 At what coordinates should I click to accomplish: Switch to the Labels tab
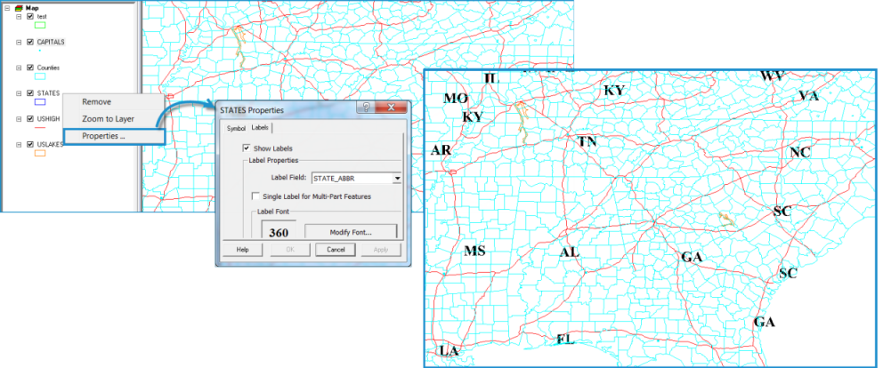click(260, 128)
